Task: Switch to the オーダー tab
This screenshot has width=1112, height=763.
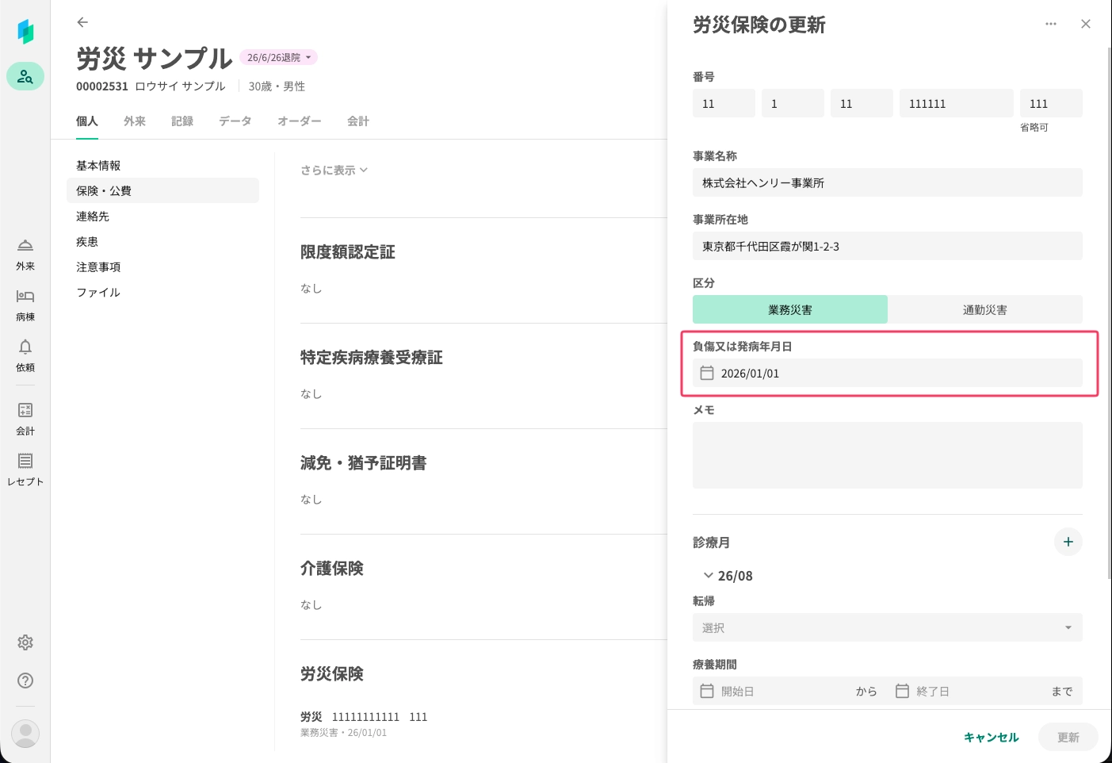Action: tap(300, 121)
